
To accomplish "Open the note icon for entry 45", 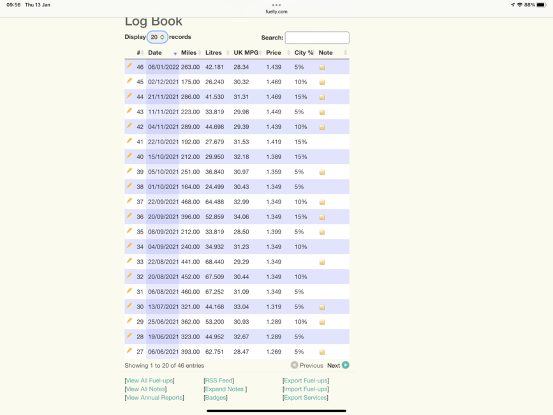I will click(322, 82).
